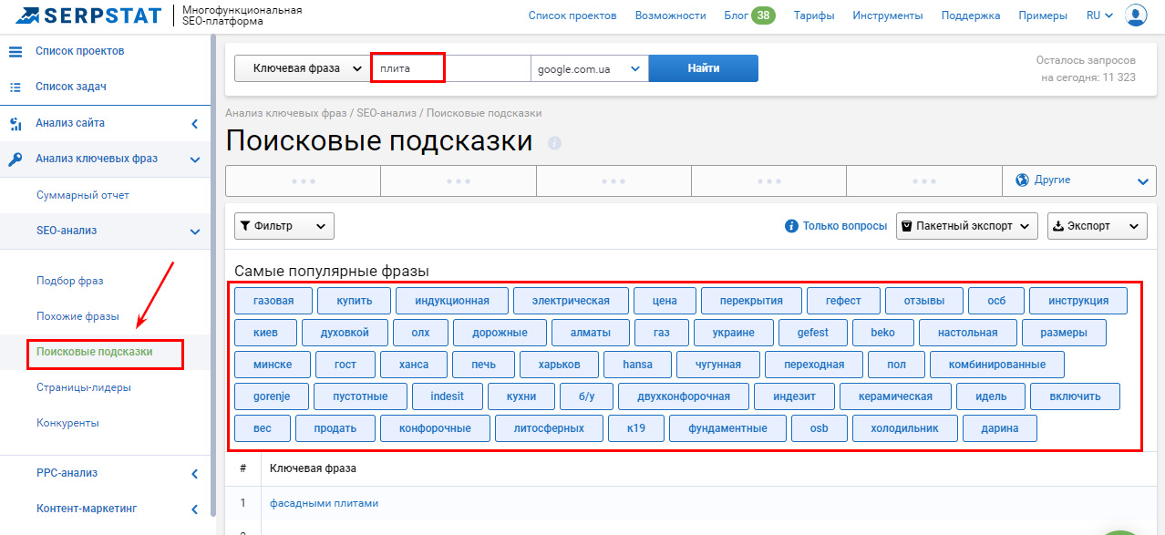The width and height of the screenshot is (1165, 535).
Task: Select the настольная phrase tag
Action: [967, 333]
